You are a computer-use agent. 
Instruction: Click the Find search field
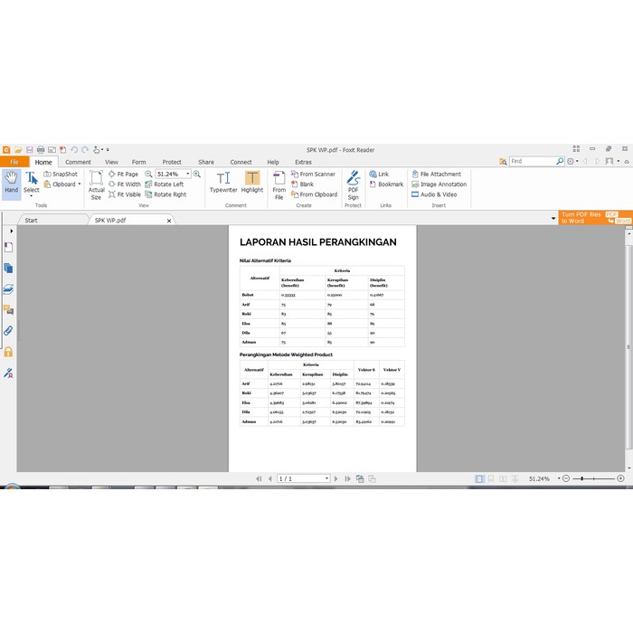533,161
